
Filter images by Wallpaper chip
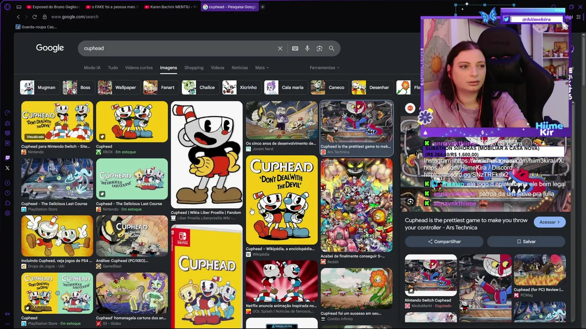pos(119,87)
